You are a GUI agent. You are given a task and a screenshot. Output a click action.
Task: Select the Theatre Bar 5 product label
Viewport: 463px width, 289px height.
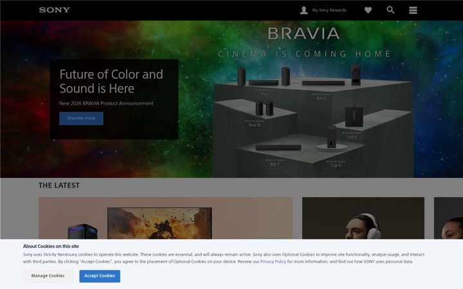coord(322,97)
